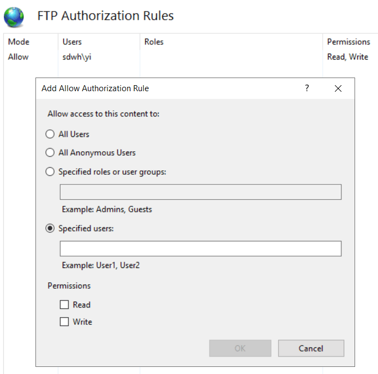Select the Allow rule for sdwh\yi
Viewport: 378px width, 374px height.
tap(19, 57)
